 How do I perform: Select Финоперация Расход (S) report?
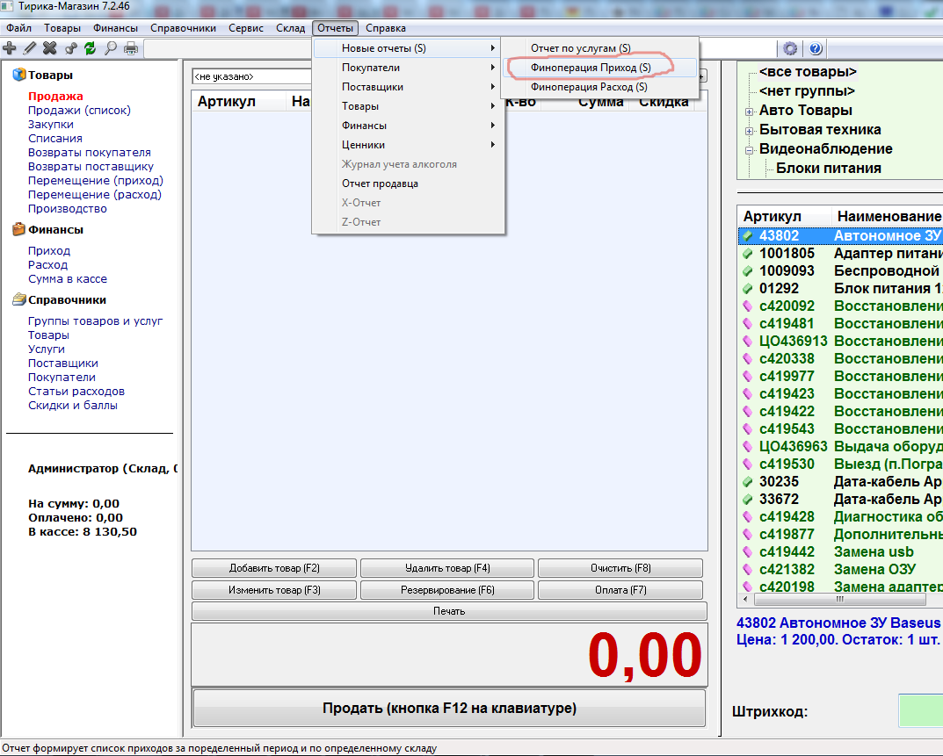pyautogui.click(x=599, y=87)
